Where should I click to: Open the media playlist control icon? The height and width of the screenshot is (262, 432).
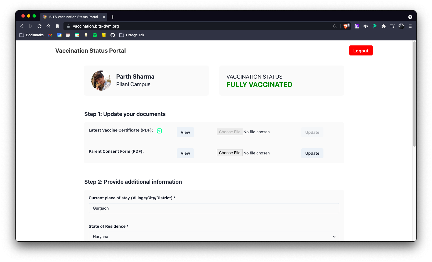click(x=392, y=26)
